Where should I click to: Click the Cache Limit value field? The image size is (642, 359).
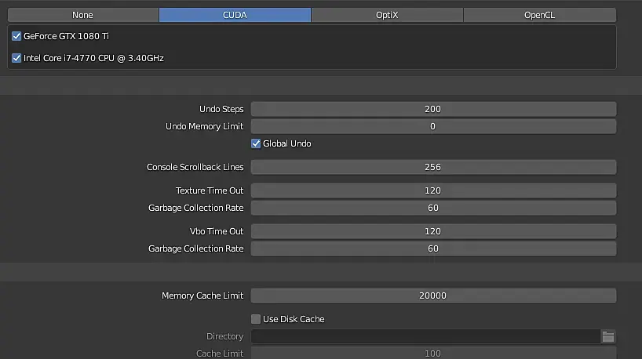click(432, 354)
